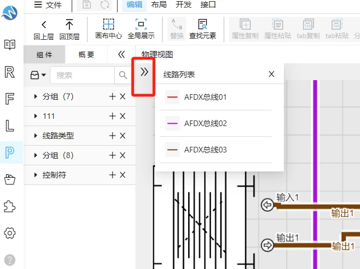Center canvas with 画布中心
360x269 pixels.
tap(109, 29)
